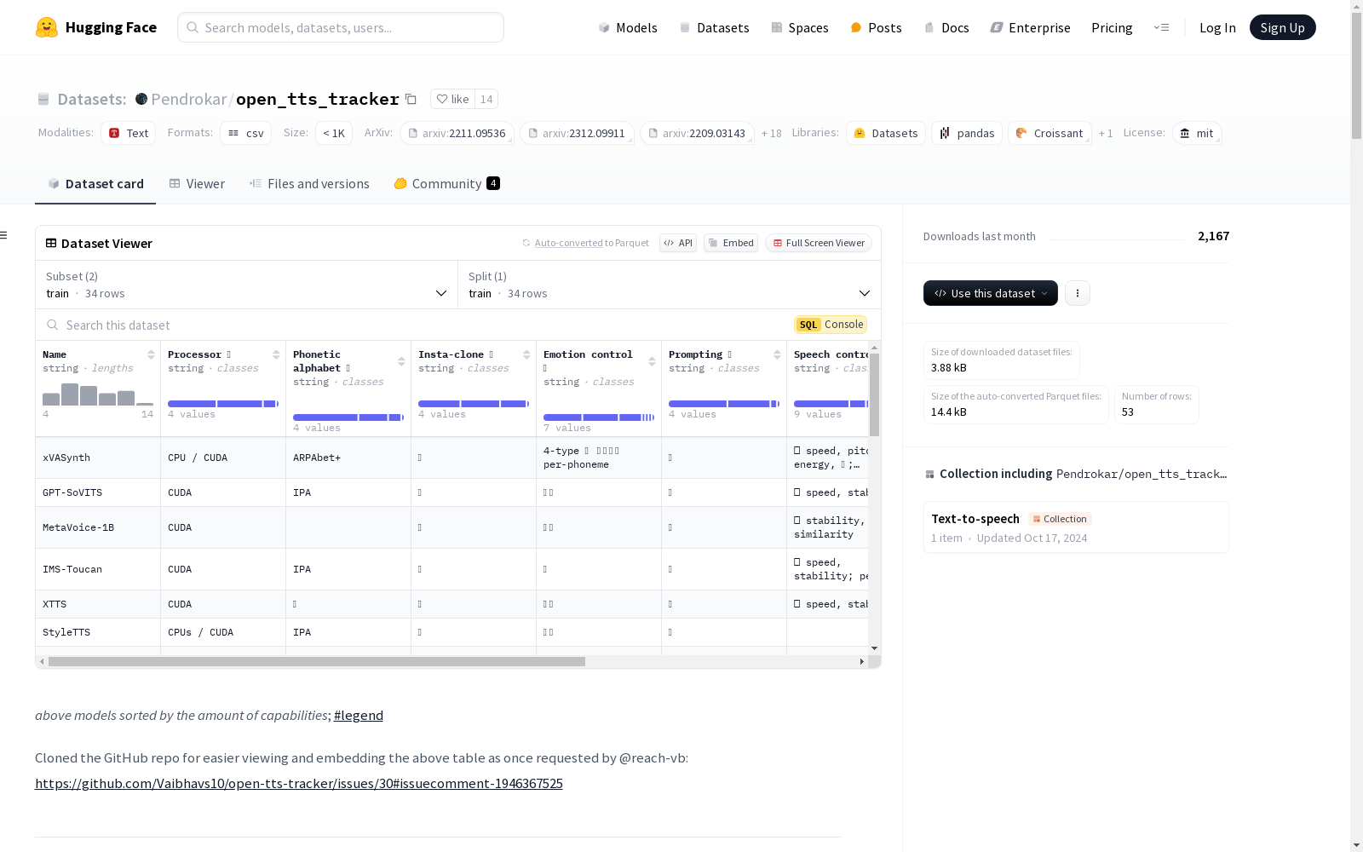This screenshot has height=852, width=1363.
Task: Click the table's scroll-down arrow
Action: 874,648
